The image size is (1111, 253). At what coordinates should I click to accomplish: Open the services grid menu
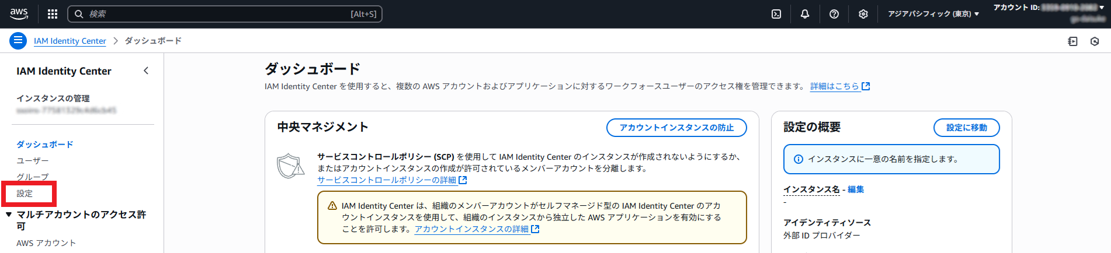(x=53, y=14)
